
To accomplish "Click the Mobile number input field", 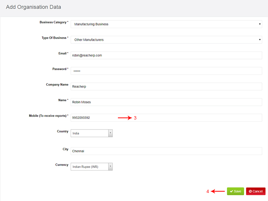I will click(x=166, y=118).
